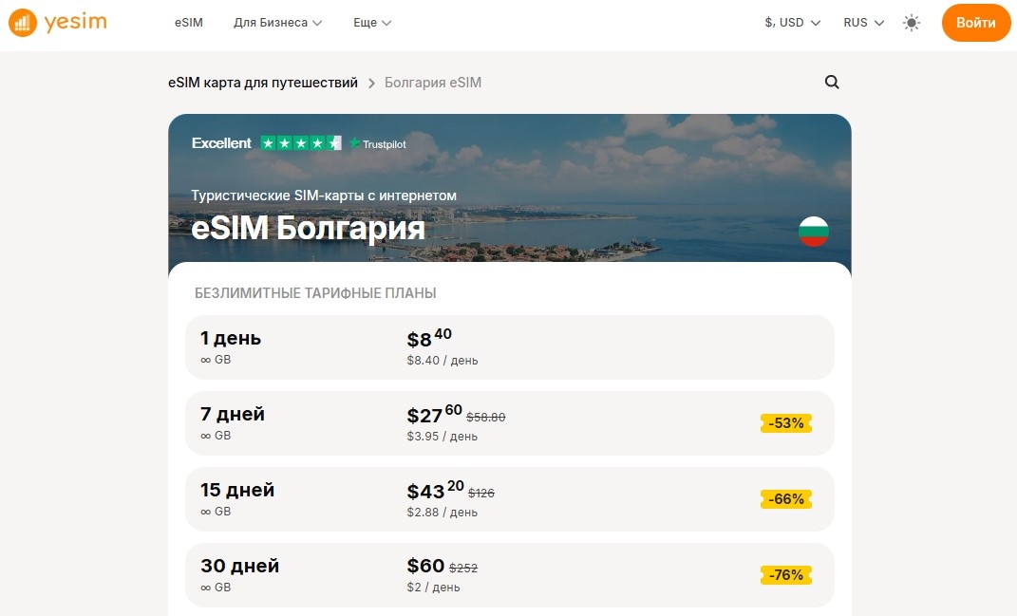Click the five-star rating widget
Image resolution: width=1017 pixels, height=616 pixels.
(x=300, y=143)
